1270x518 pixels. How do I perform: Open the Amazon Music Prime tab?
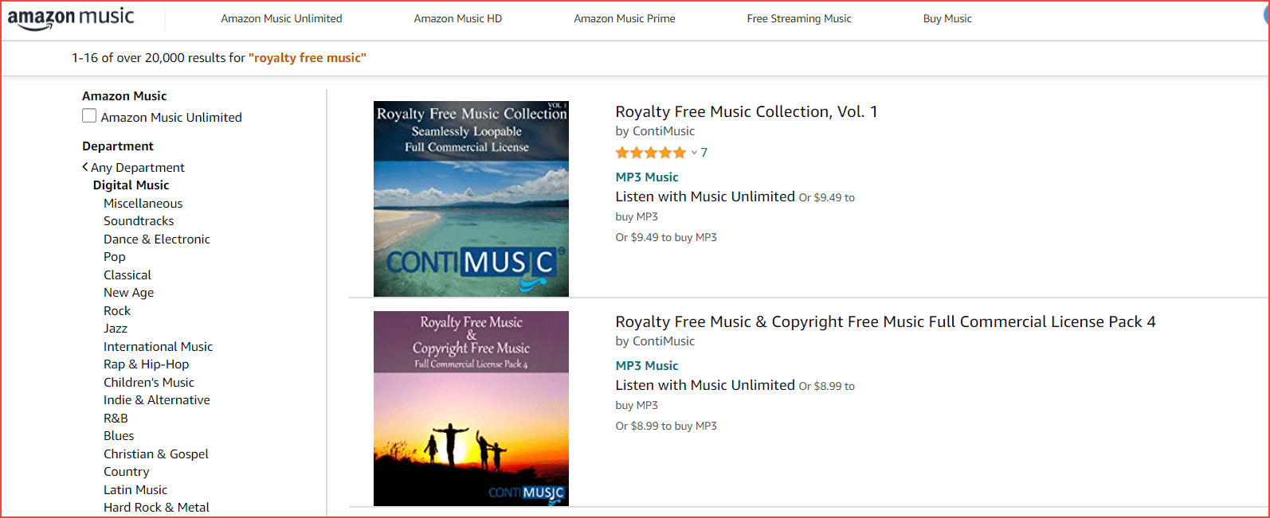[x=624, y=18]
